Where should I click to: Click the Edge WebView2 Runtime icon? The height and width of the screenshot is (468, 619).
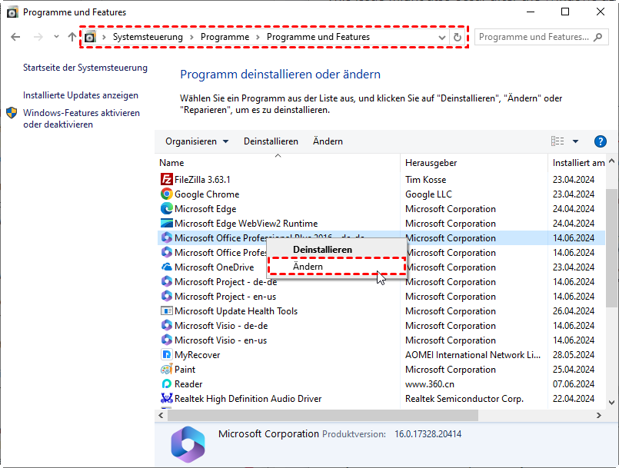coord(167,223)
